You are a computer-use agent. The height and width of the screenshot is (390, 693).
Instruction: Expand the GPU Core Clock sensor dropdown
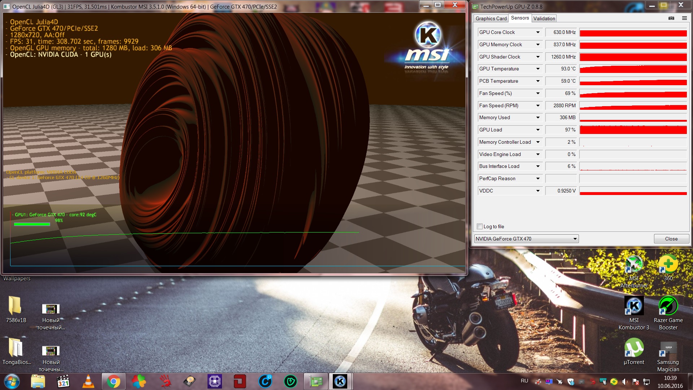coord(538,32)
